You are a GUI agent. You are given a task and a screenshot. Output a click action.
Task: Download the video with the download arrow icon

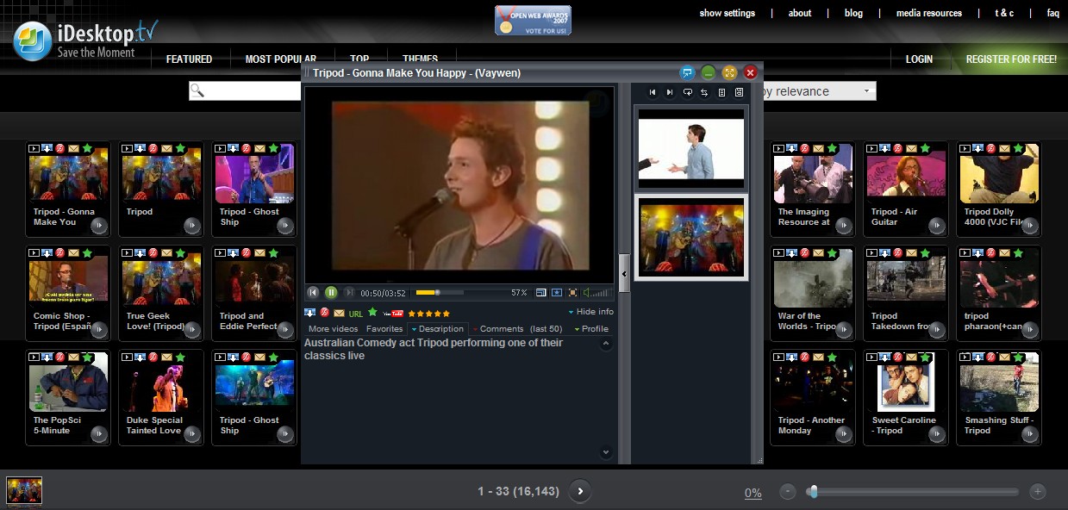pyautogui.click(x=309, y=313)
